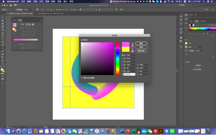Click the out-of-gamut warning triangle

pos(133,43)
